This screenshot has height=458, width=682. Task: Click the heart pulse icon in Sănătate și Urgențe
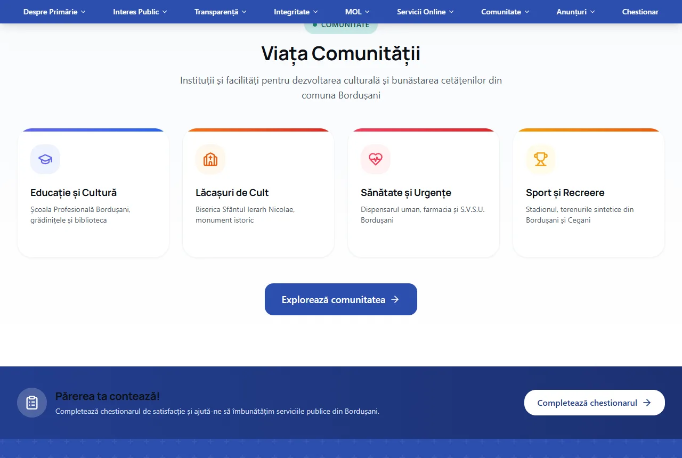tap(376, 159)
